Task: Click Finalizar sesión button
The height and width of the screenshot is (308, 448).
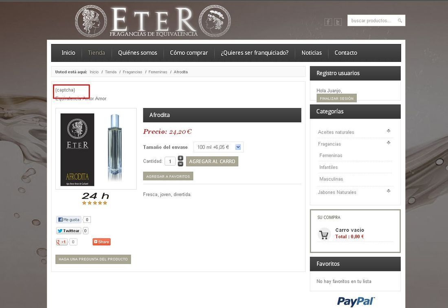Action: 336,98
